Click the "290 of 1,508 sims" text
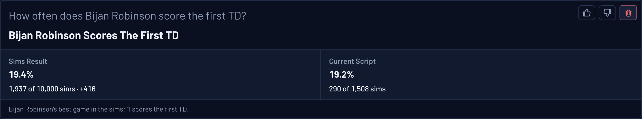This screenshot has width=642, height=119. (357, 89)
